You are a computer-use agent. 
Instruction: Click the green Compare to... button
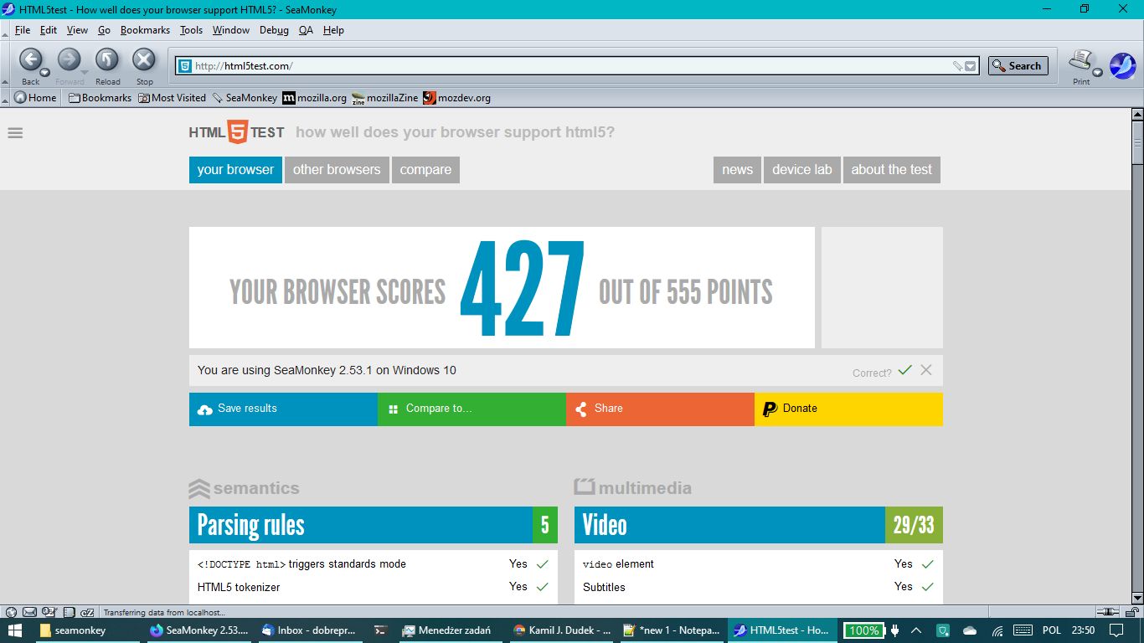(472, 409)
